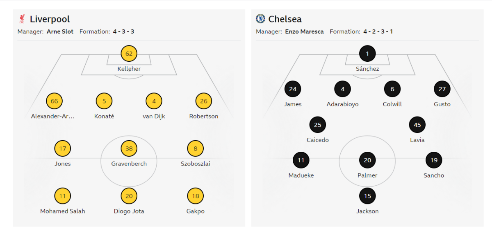Click the Gravenberch name label
Viewport: 492px width, 229px height.
[129, 164]
